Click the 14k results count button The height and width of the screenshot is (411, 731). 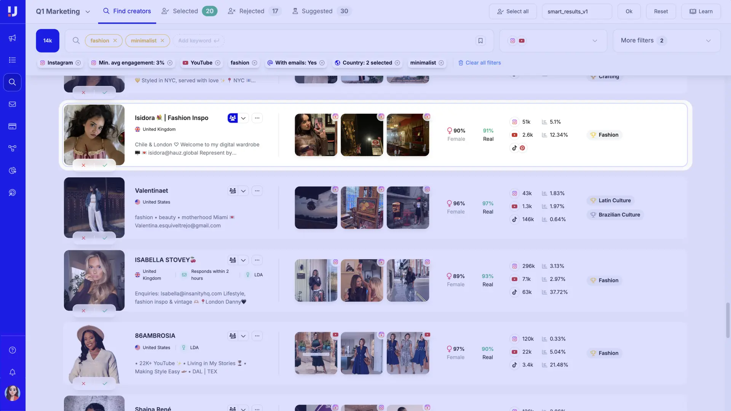(x=48, y=41)
